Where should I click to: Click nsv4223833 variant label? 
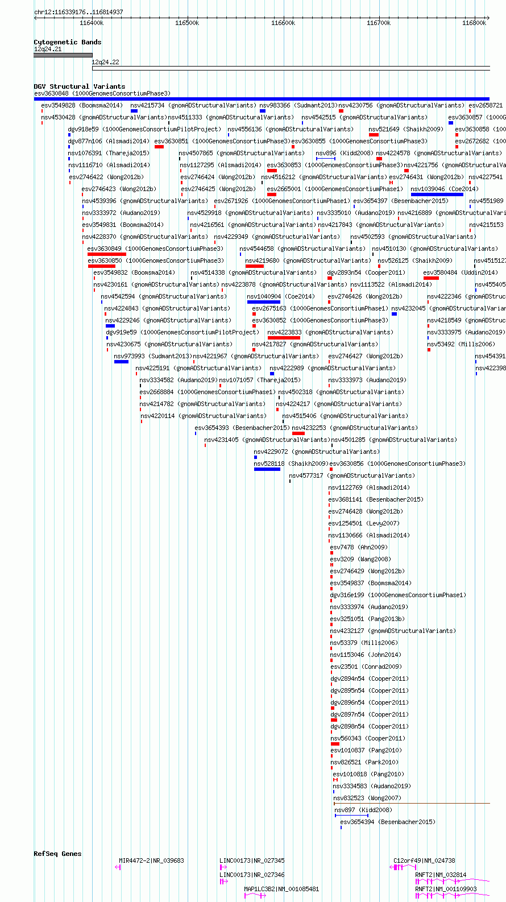click(330, 332)
